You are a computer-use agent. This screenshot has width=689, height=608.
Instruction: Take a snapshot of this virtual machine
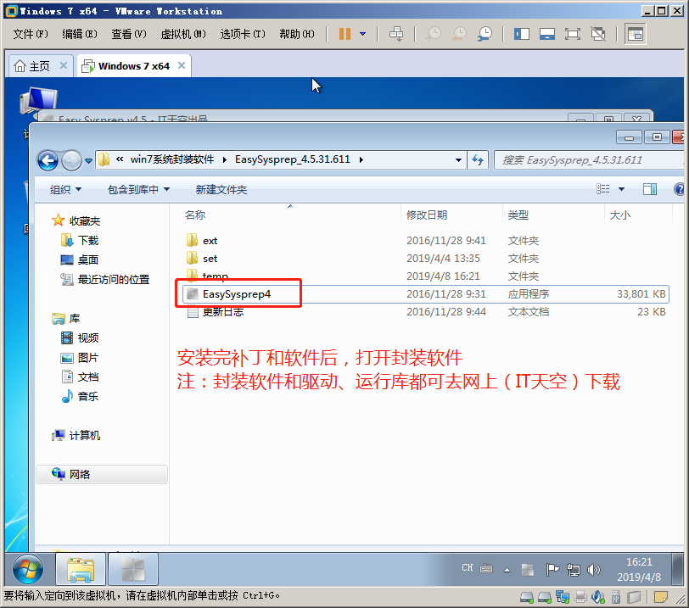(434, 34)
